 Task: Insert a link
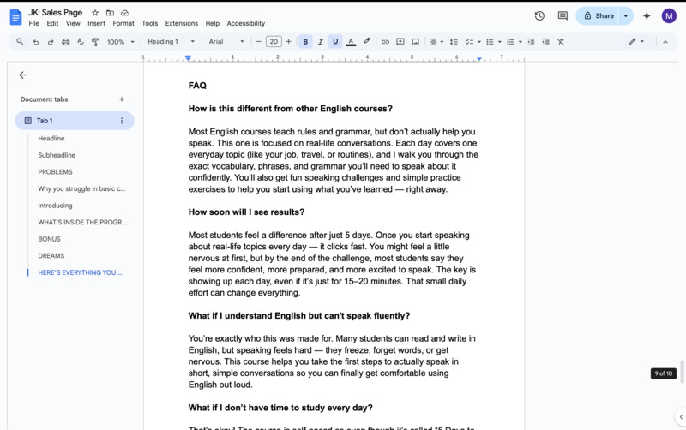(x=385, y=42)
